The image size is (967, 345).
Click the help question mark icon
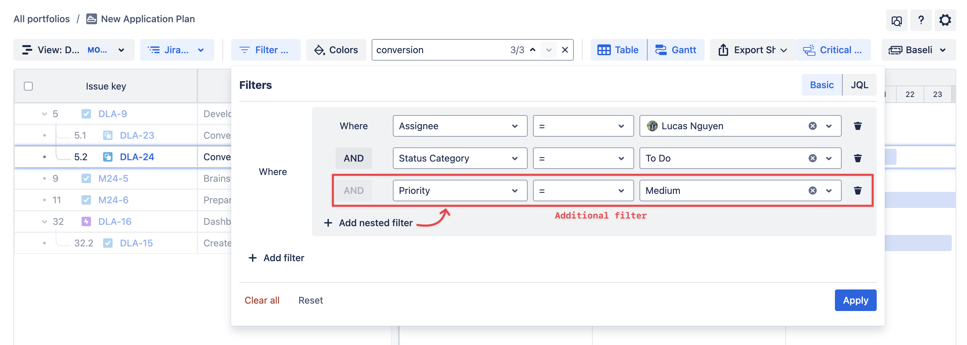click(921, 20)
